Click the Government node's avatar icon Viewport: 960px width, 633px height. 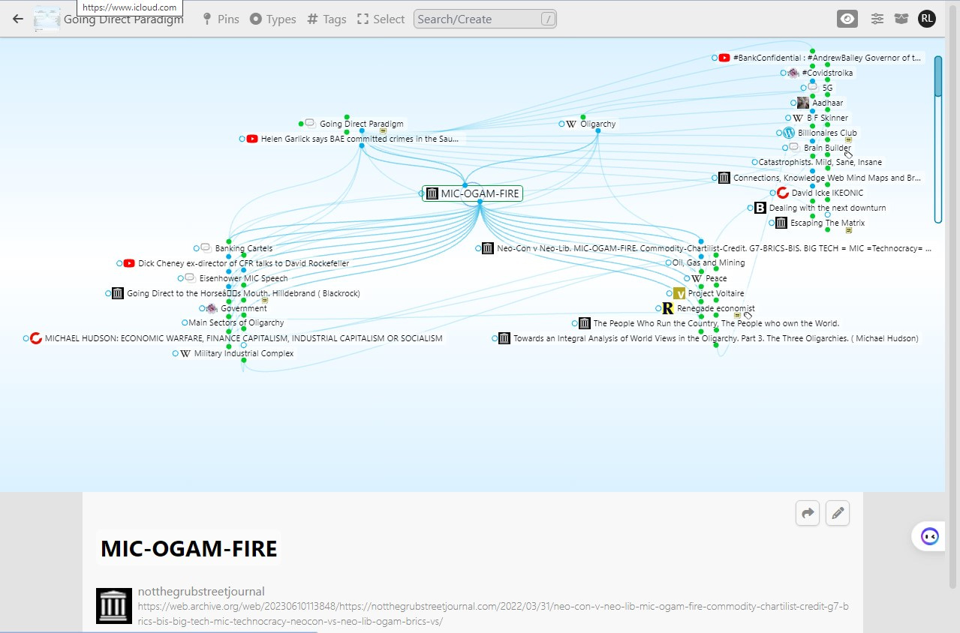[212, 308]
